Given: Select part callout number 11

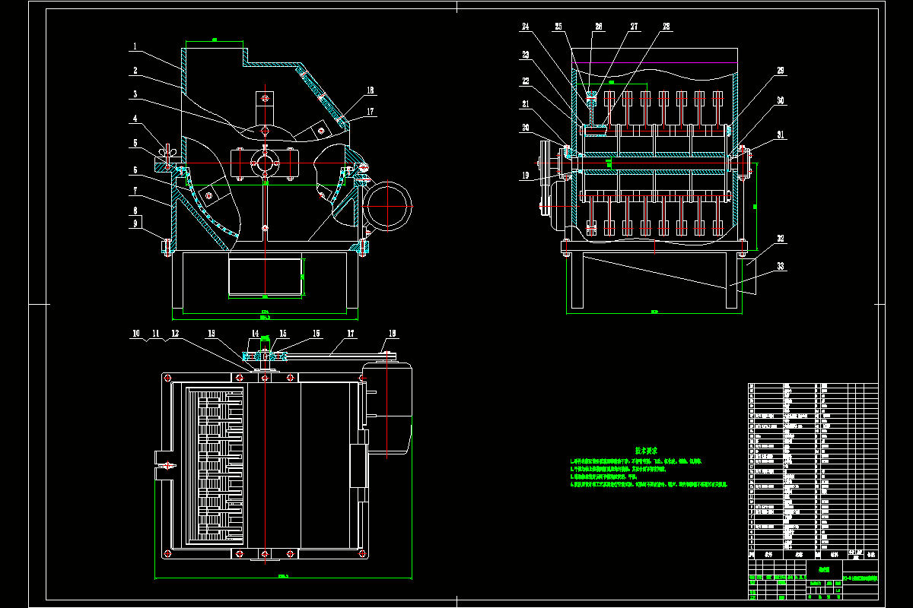Looking at the screenshot, I should pos(156,334).
